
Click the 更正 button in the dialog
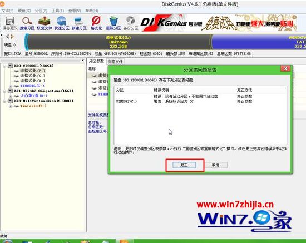coord(184,165)
